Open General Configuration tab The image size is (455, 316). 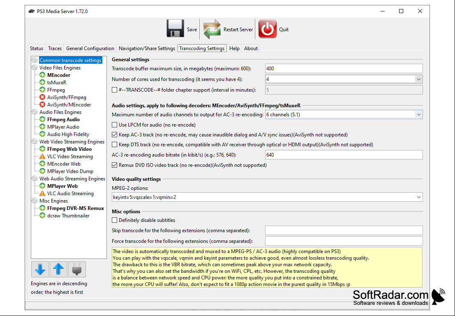90,48
